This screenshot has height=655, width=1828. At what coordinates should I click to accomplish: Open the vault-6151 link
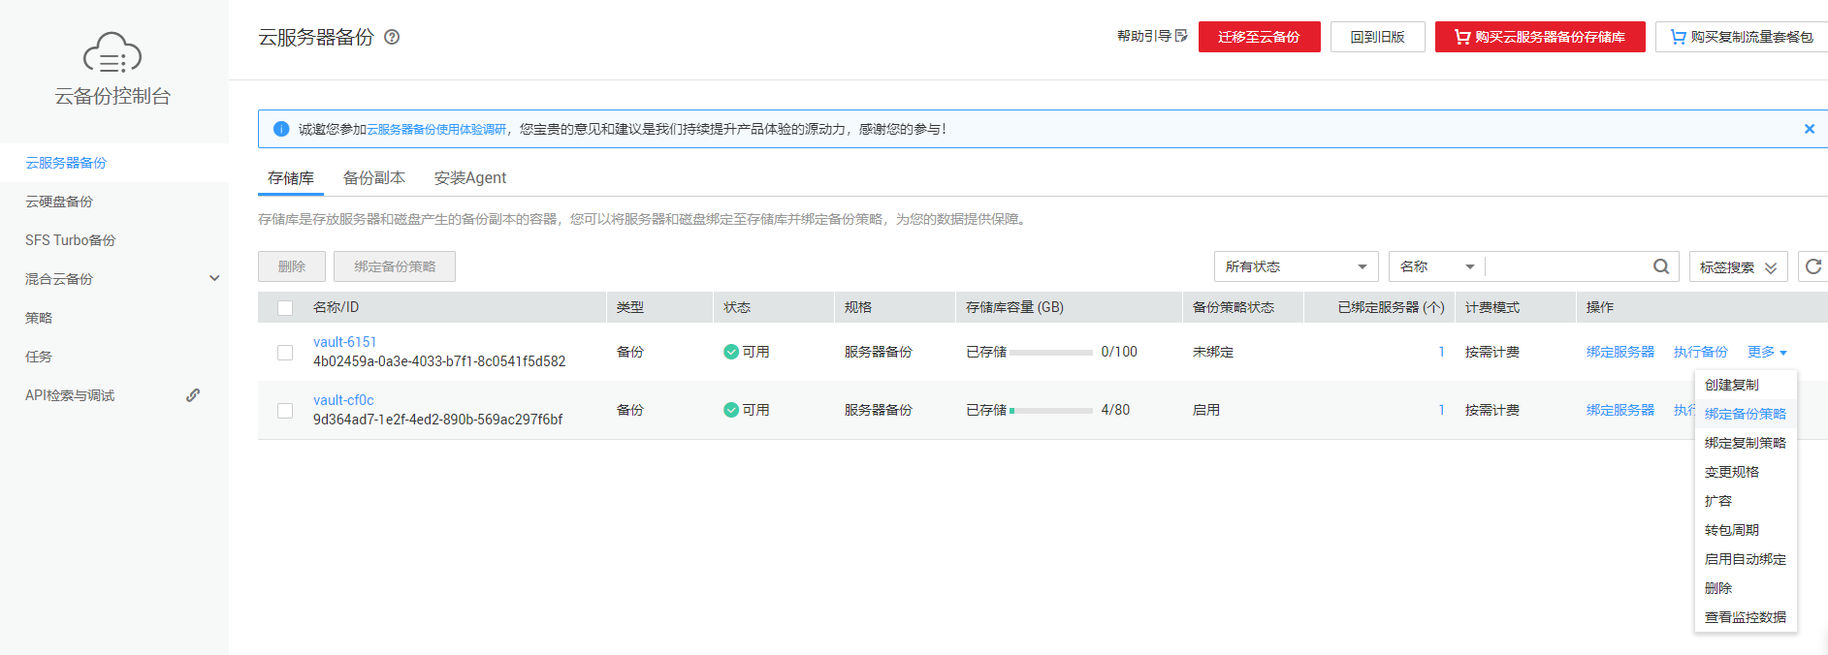tap(344, 342)
